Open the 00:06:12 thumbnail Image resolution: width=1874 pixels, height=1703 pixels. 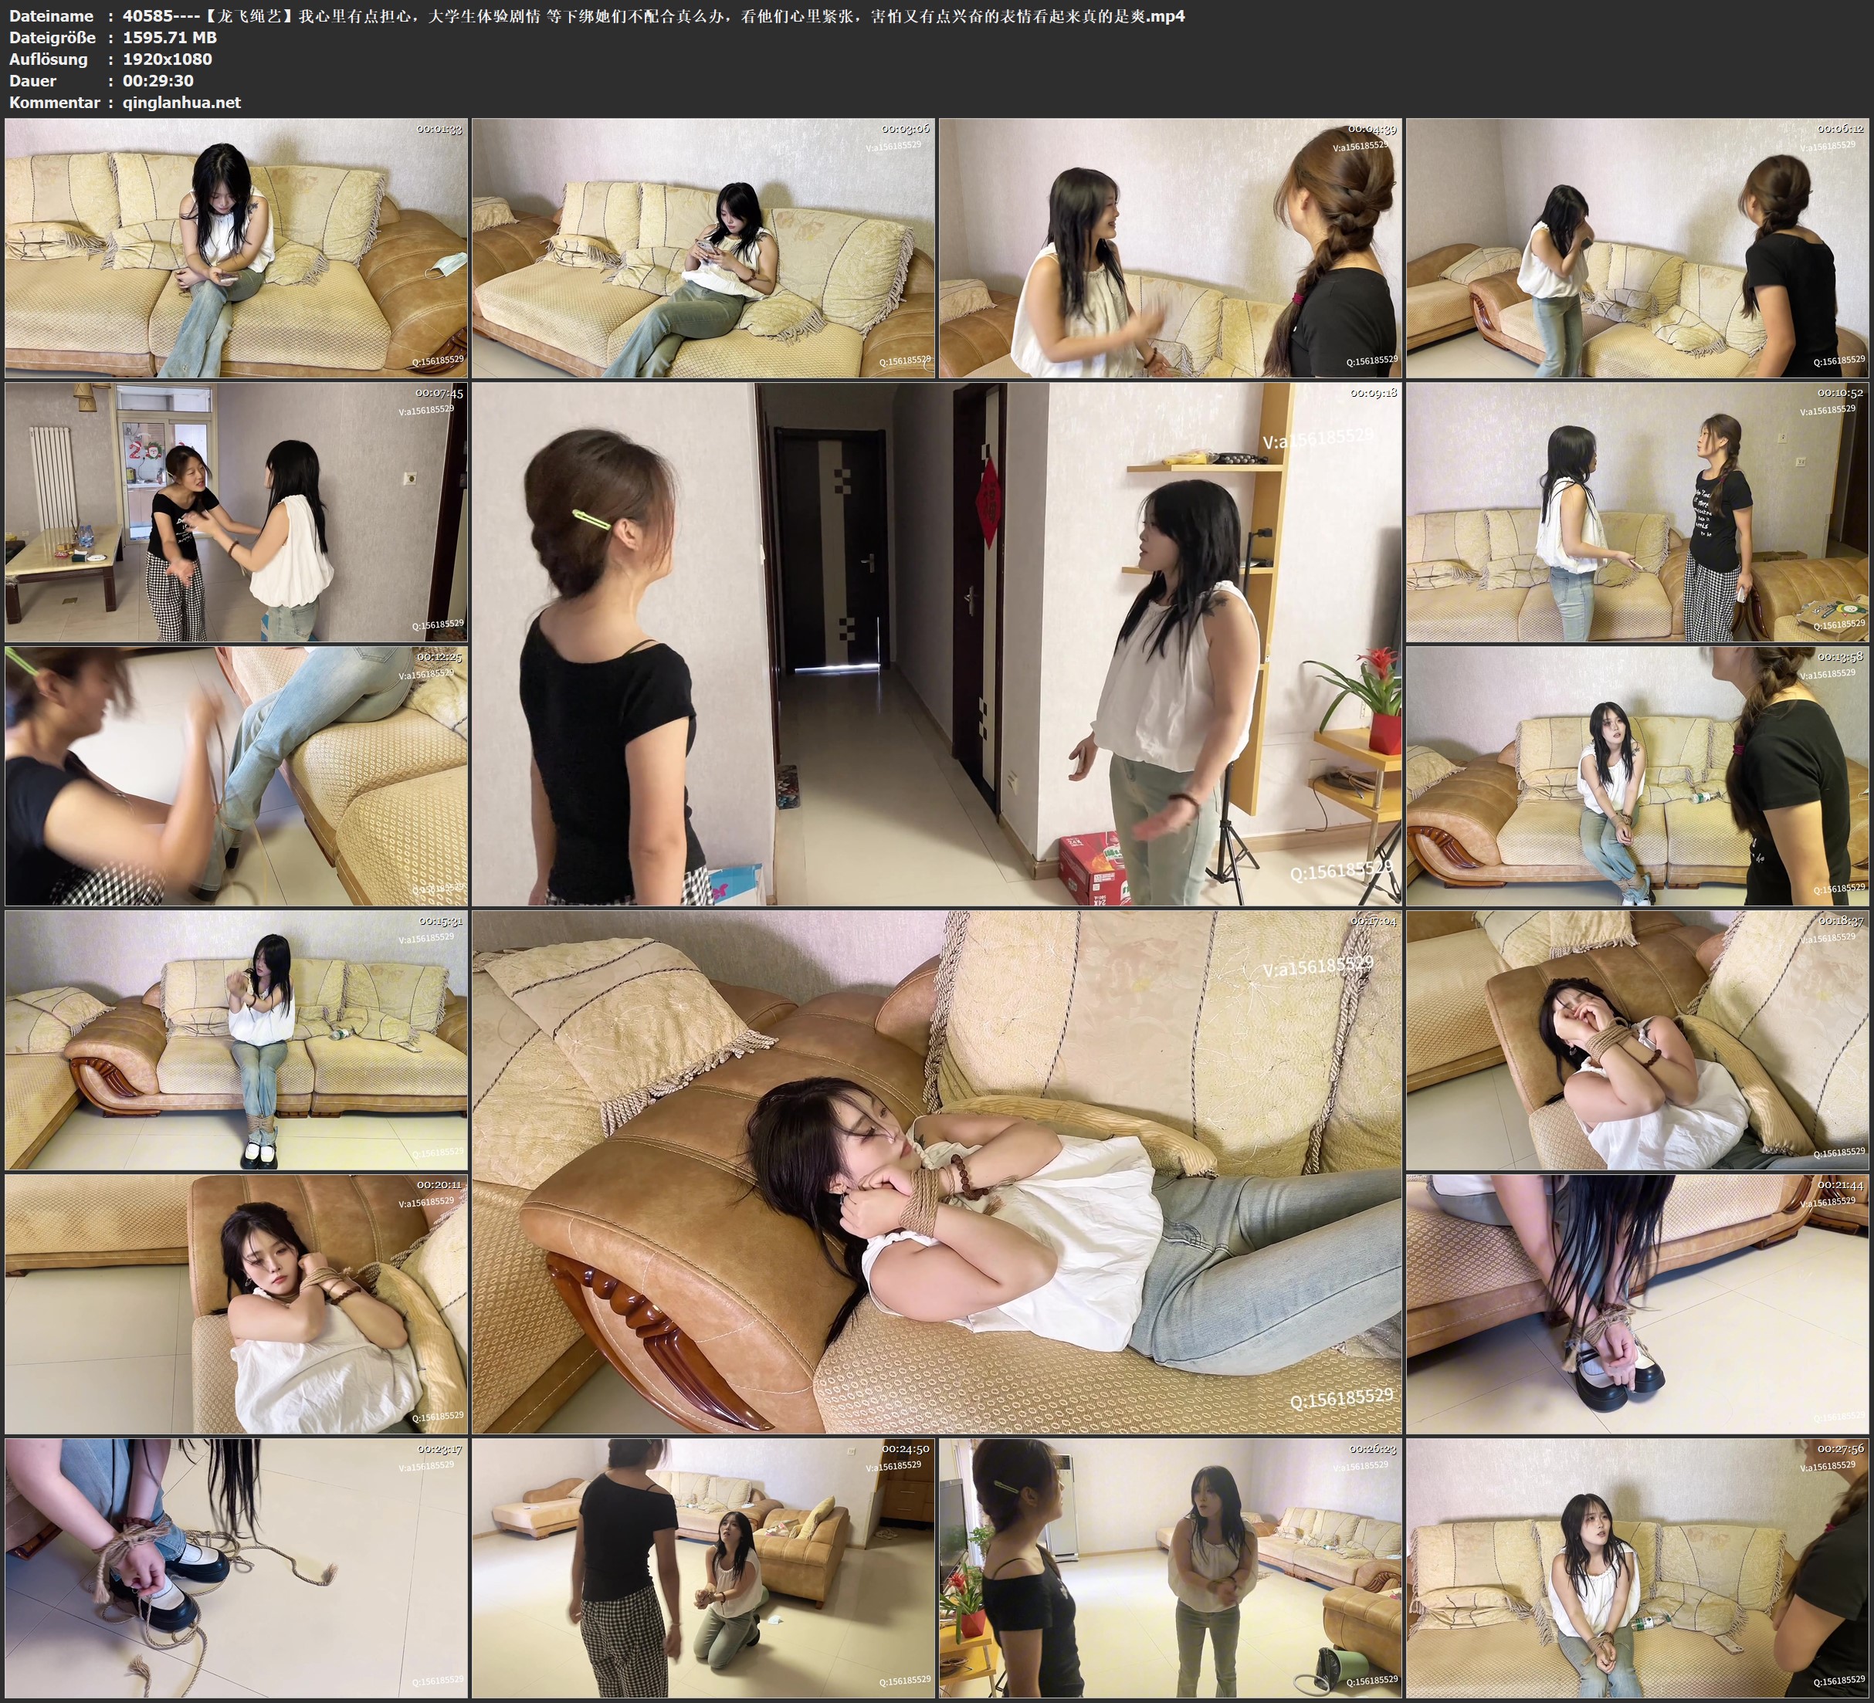pyautogui.click(x=1638, y=249)
